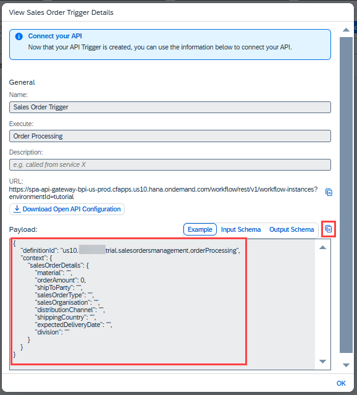
Task: Focus the empty Description field
Action: pyautogui.click(x=170, y=165)
